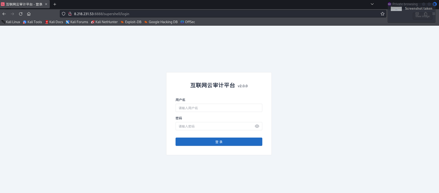
Task: Click the blue 登录 login button
Action: click(x=219, y=142)
